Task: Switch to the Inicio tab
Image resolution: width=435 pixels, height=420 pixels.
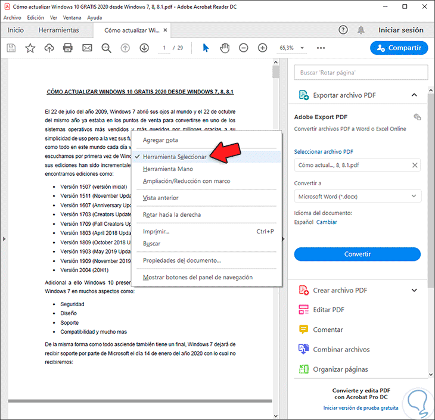Action: click(15, 30)
